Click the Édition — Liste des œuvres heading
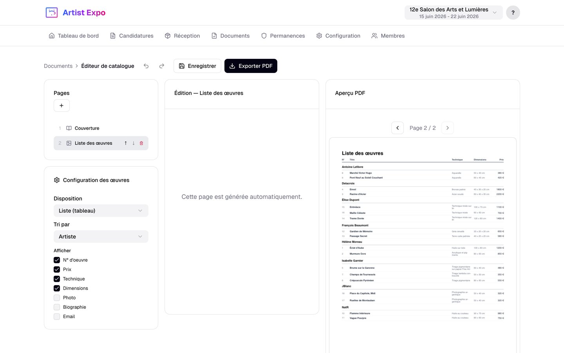The image size is (564, 353). (x=209, y=93)
